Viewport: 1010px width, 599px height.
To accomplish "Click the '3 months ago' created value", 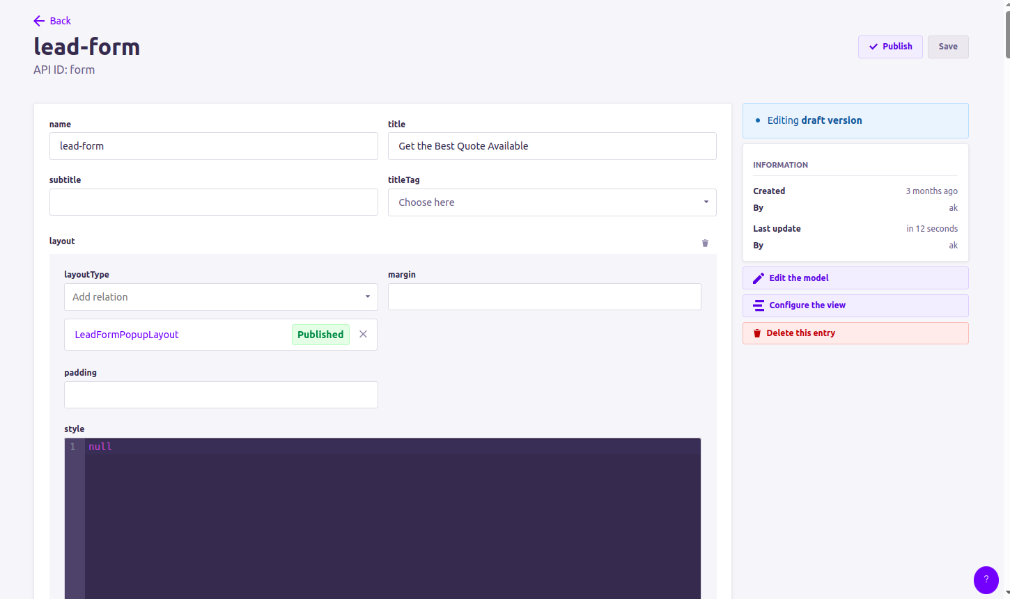I will tap(931, 191).
